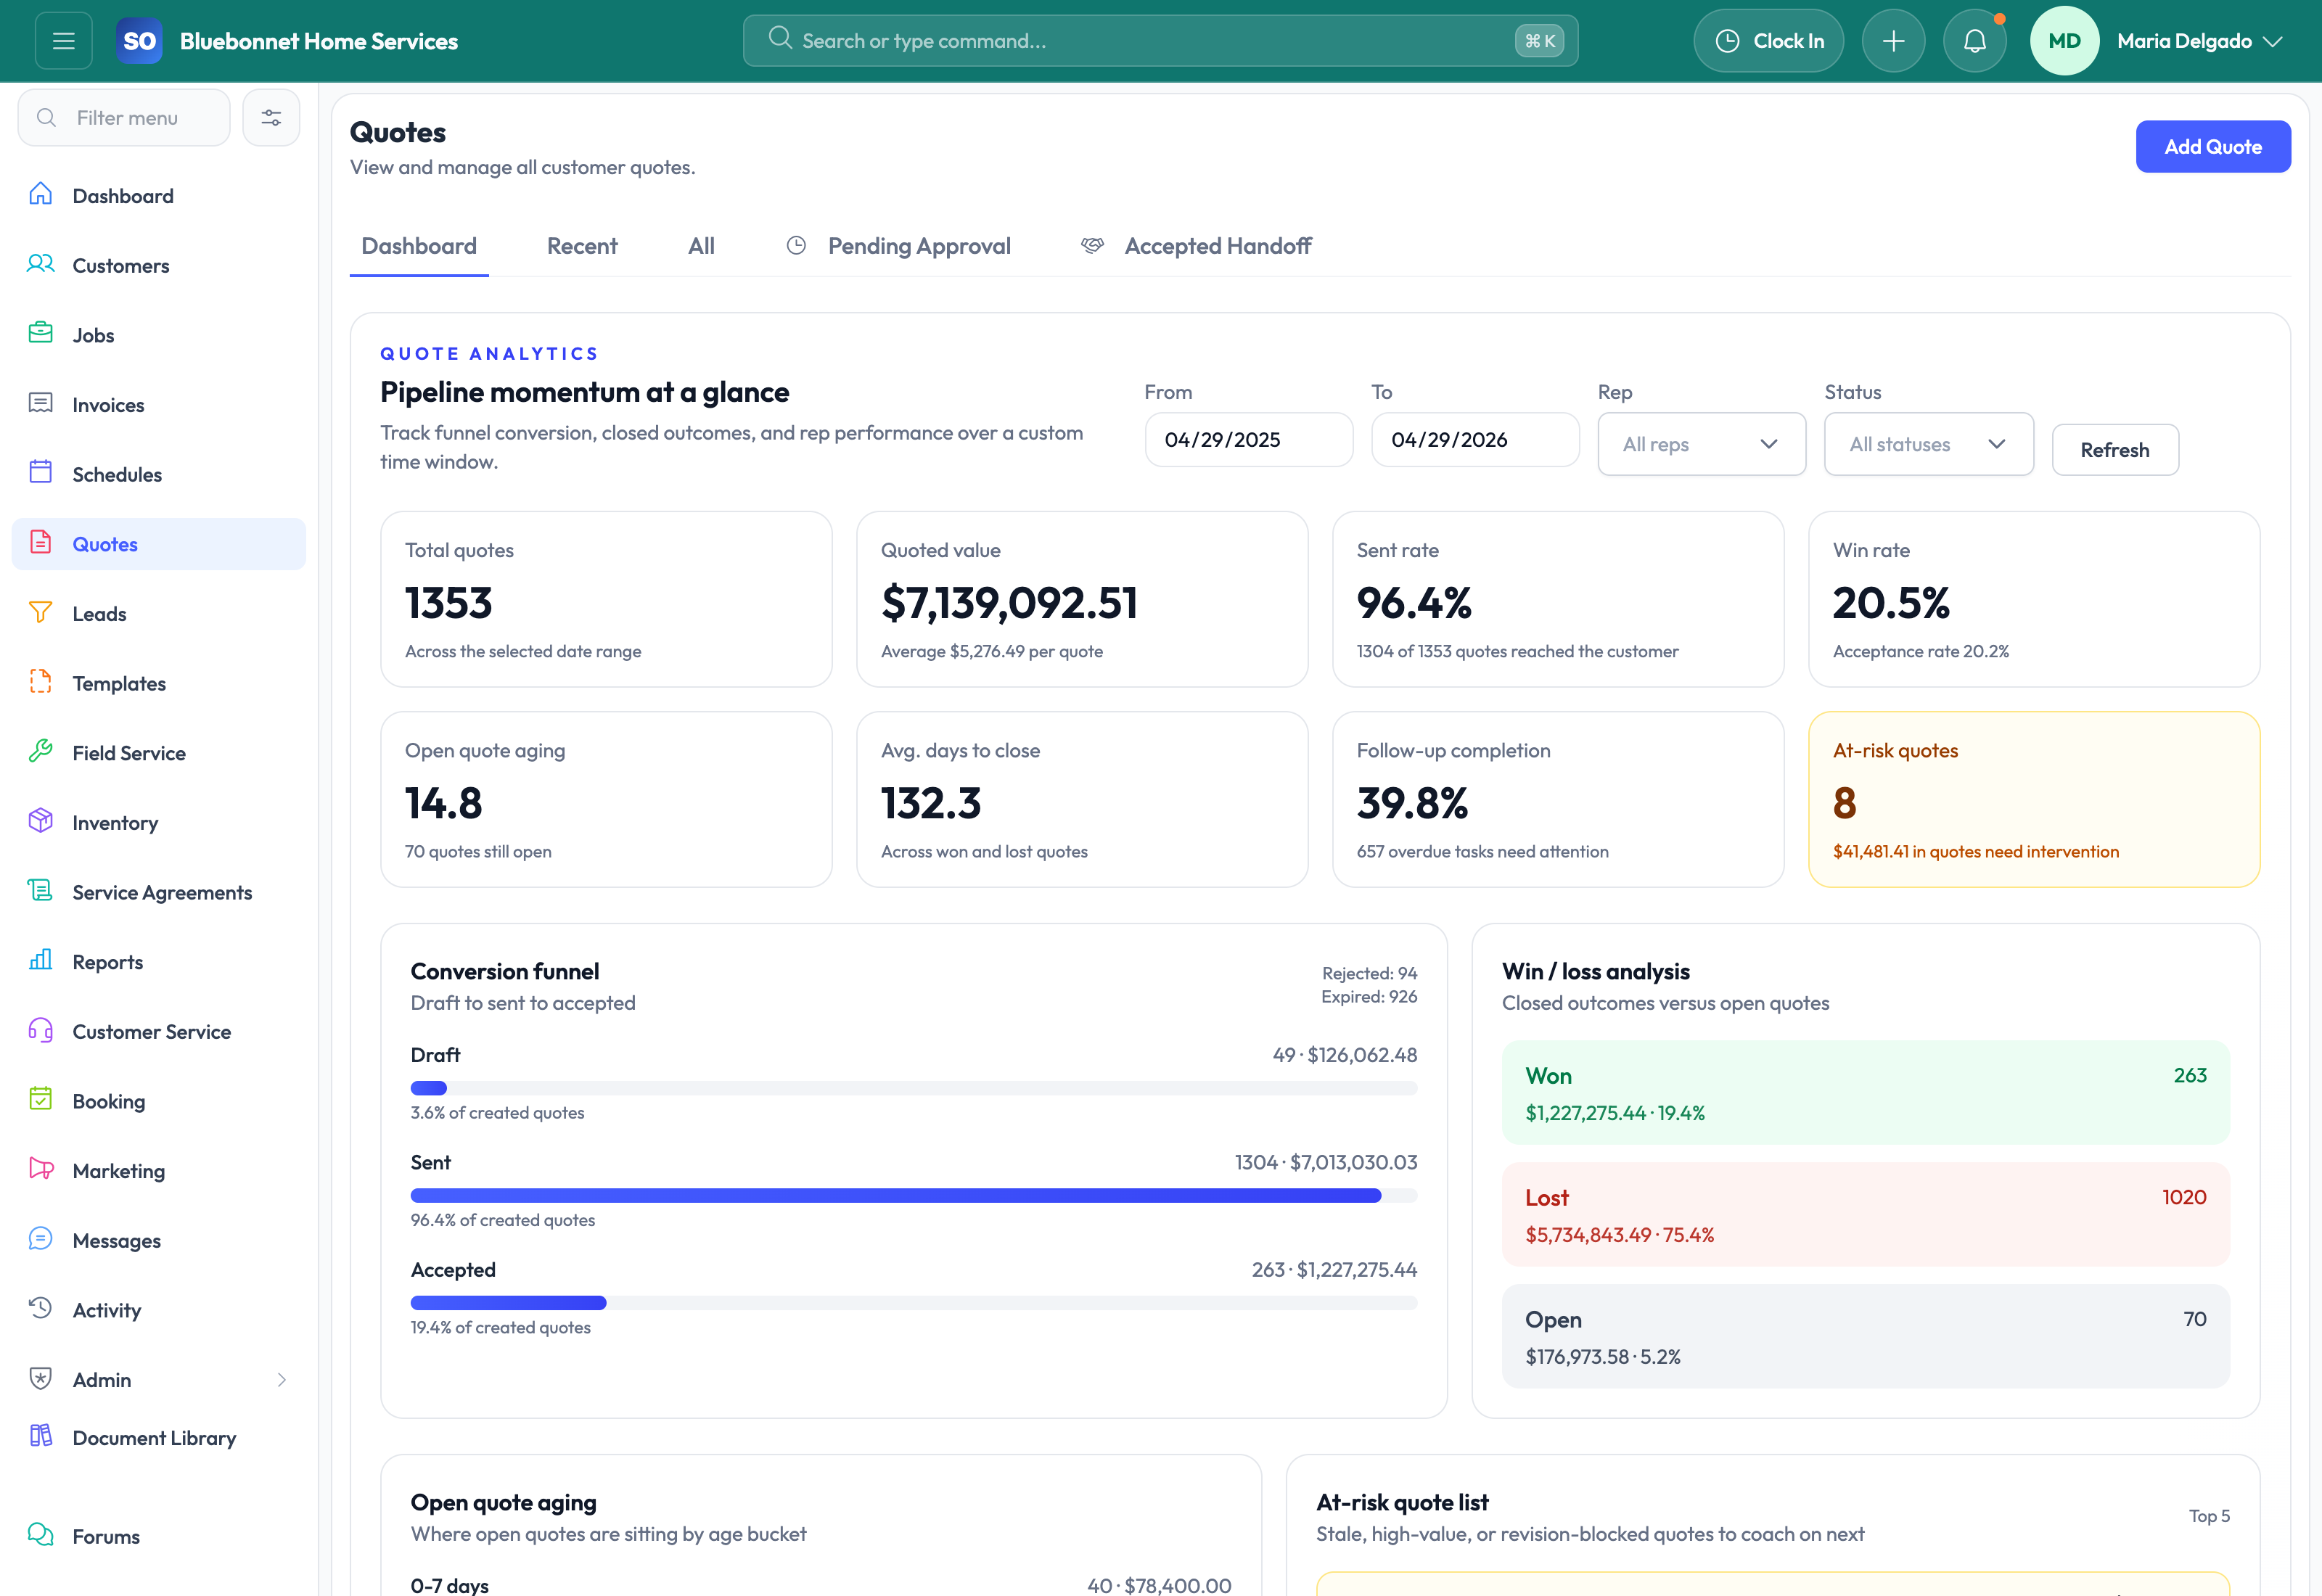Screen dimensions: 2322x1596
Task: Click the Messages chat bubble icon
Action: pos(41,1239)
